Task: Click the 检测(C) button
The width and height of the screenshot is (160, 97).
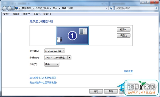Action: (x=123, y=29)
